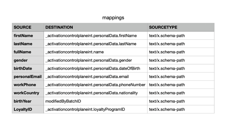Click the personalData.dateOfBirth destination cell
Screen dimensions: 228x129
point(95,68)
